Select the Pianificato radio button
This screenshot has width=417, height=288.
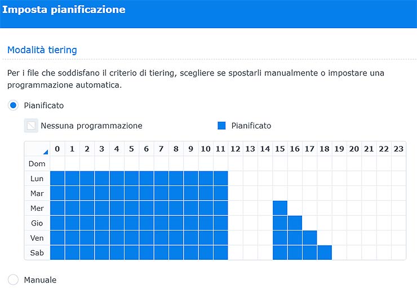point(14,105)
